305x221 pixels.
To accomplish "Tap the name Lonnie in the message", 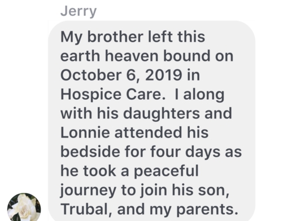I will tap(85, 132).
